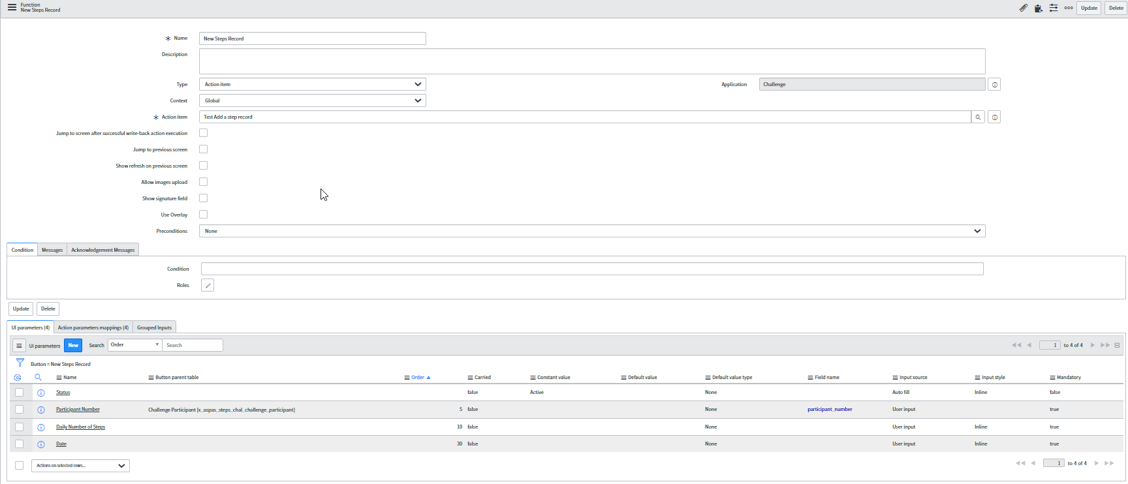Expand the Actions on selected rows dropdown
Viewport: 1128px width, 484px height.
coord(80,466)
